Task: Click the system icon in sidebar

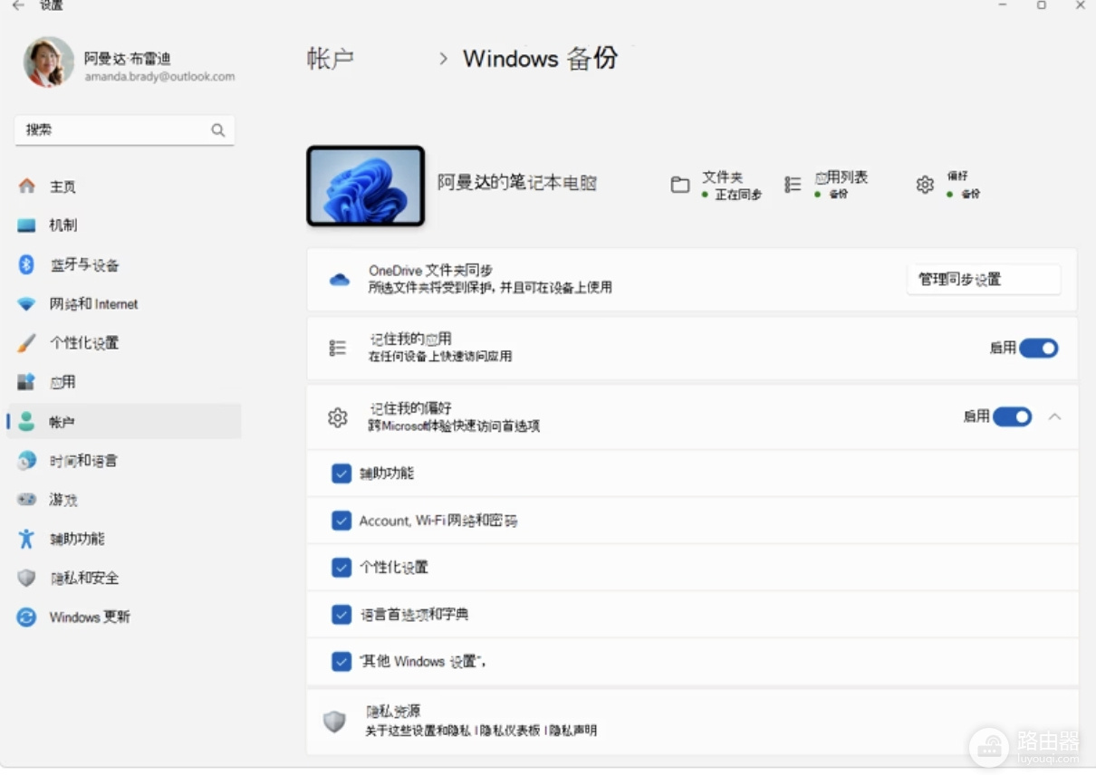Action: [27, 225]
